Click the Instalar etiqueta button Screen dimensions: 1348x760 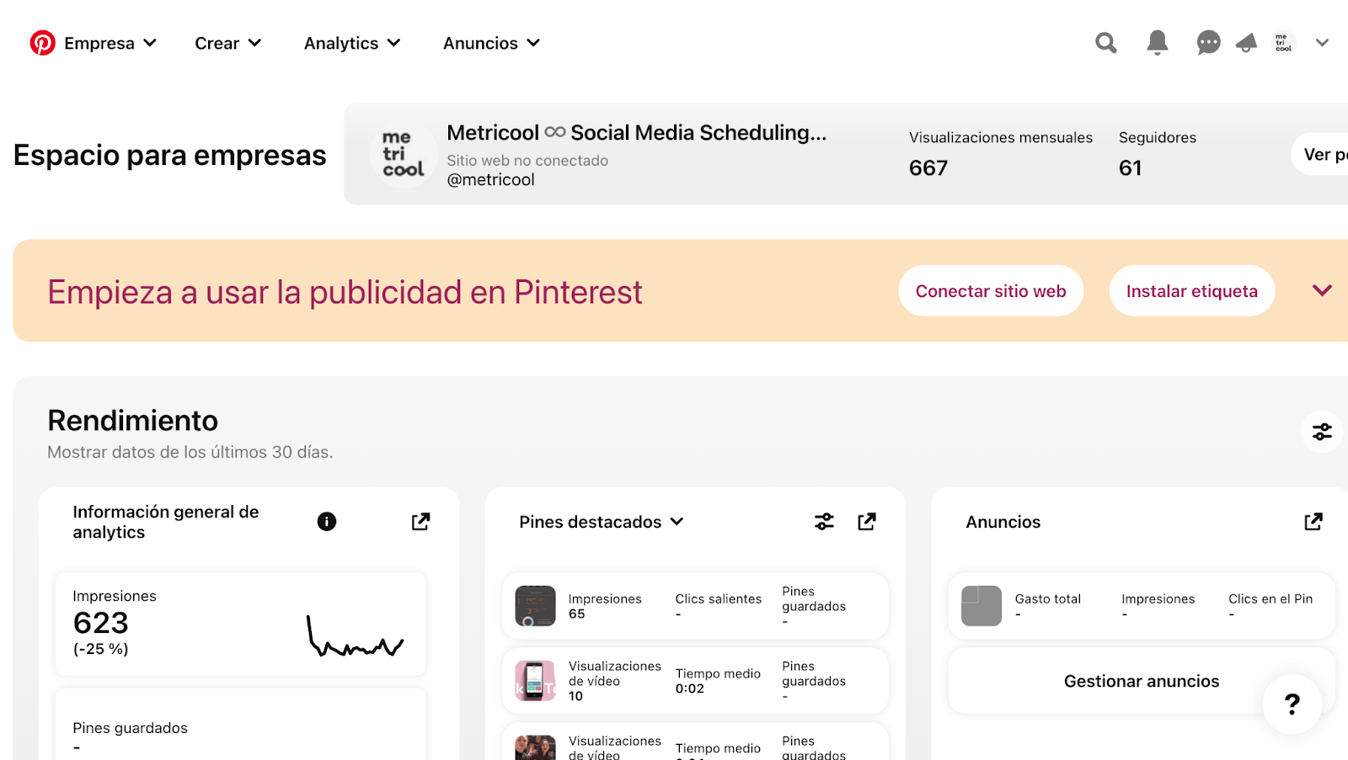point(1191,291)
